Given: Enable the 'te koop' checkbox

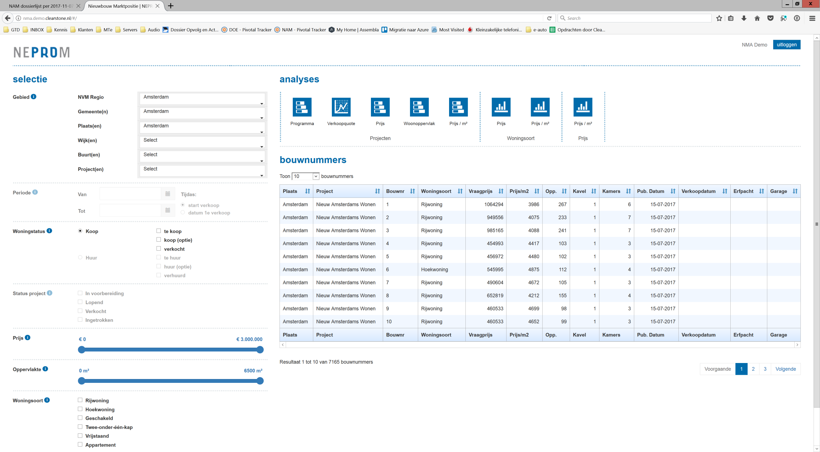Looking at the screenshot, I should [x=159, y=231].
